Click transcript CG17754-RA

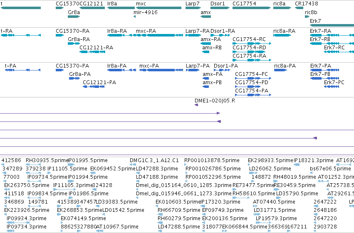pos(252,60)
